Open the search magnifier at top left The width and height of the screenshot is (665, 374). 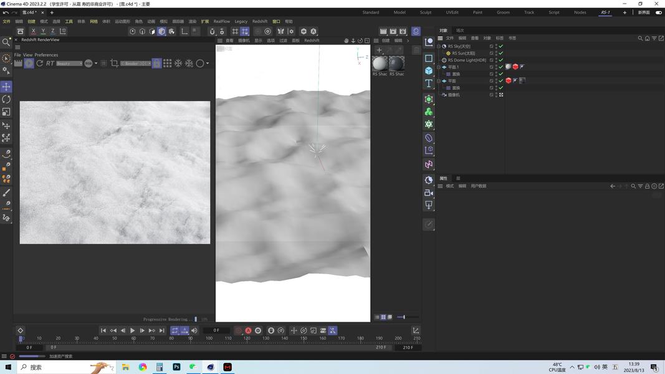click(x=6, y=42)
